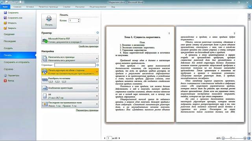Click the printer info icon beside Принтер
The height and width of the screenshot is (141, 252).
click(98, 33)
